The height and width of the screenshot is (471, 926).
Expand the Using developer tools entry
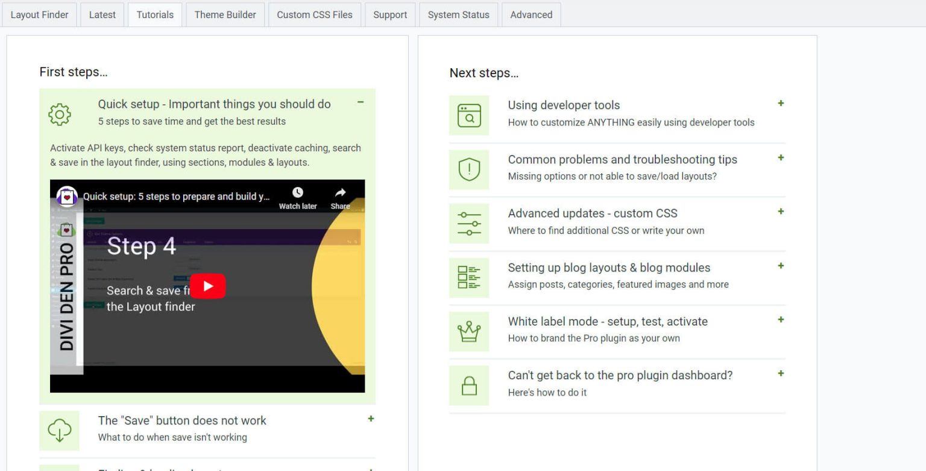click(x=781, y=103)
